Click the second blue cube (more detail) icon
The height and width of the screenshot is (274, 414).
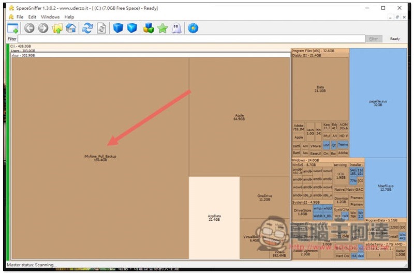pos(132,28)
